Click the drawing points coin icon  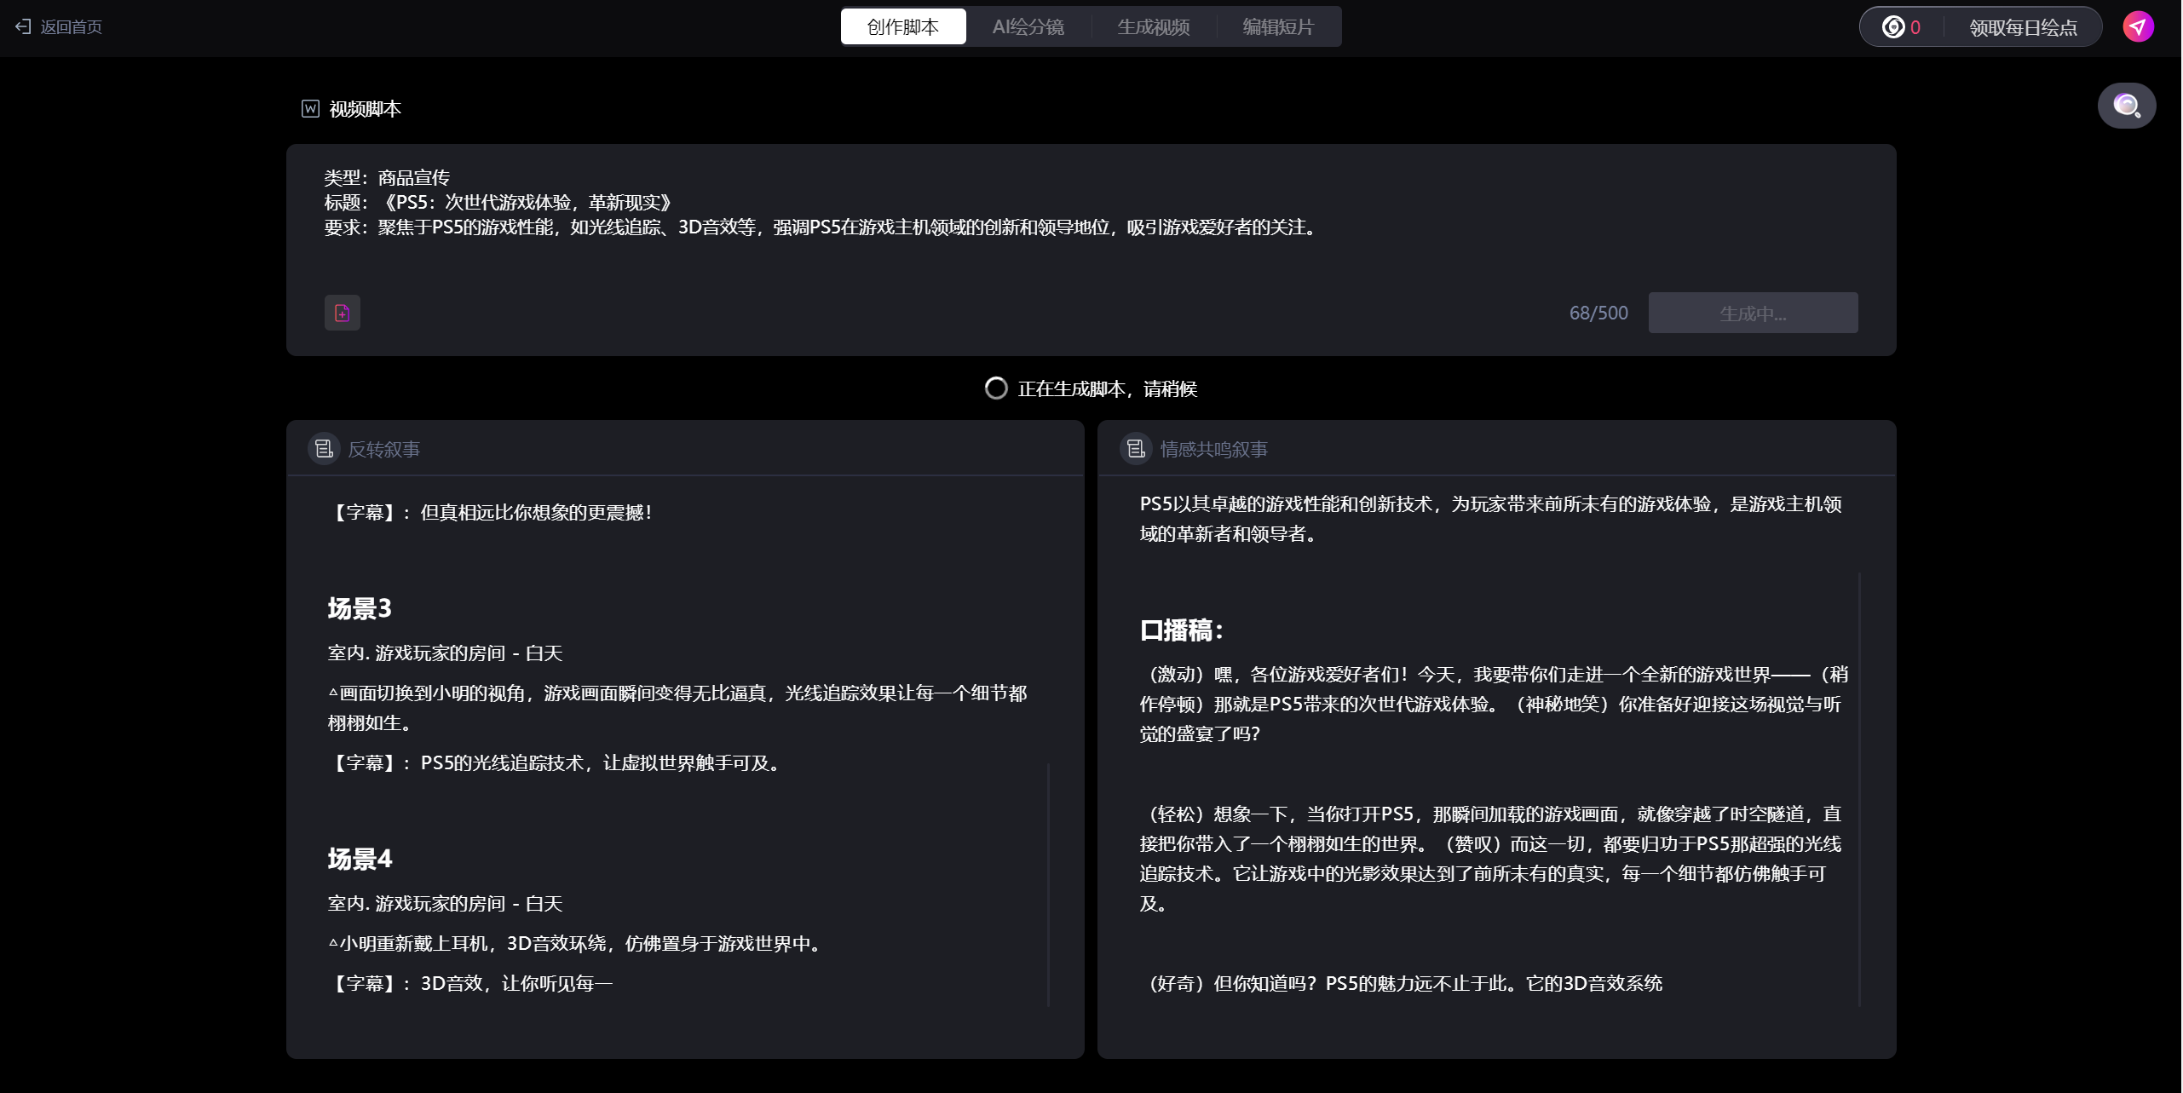(1893, 27)
